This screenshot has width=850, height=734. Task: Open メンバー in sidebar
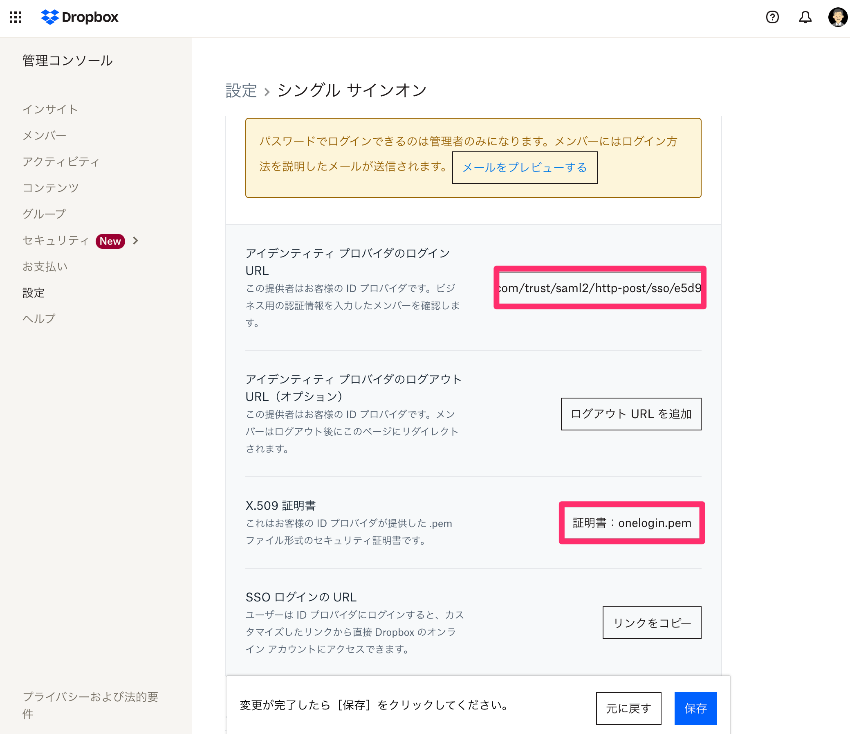tap(44, 135)
